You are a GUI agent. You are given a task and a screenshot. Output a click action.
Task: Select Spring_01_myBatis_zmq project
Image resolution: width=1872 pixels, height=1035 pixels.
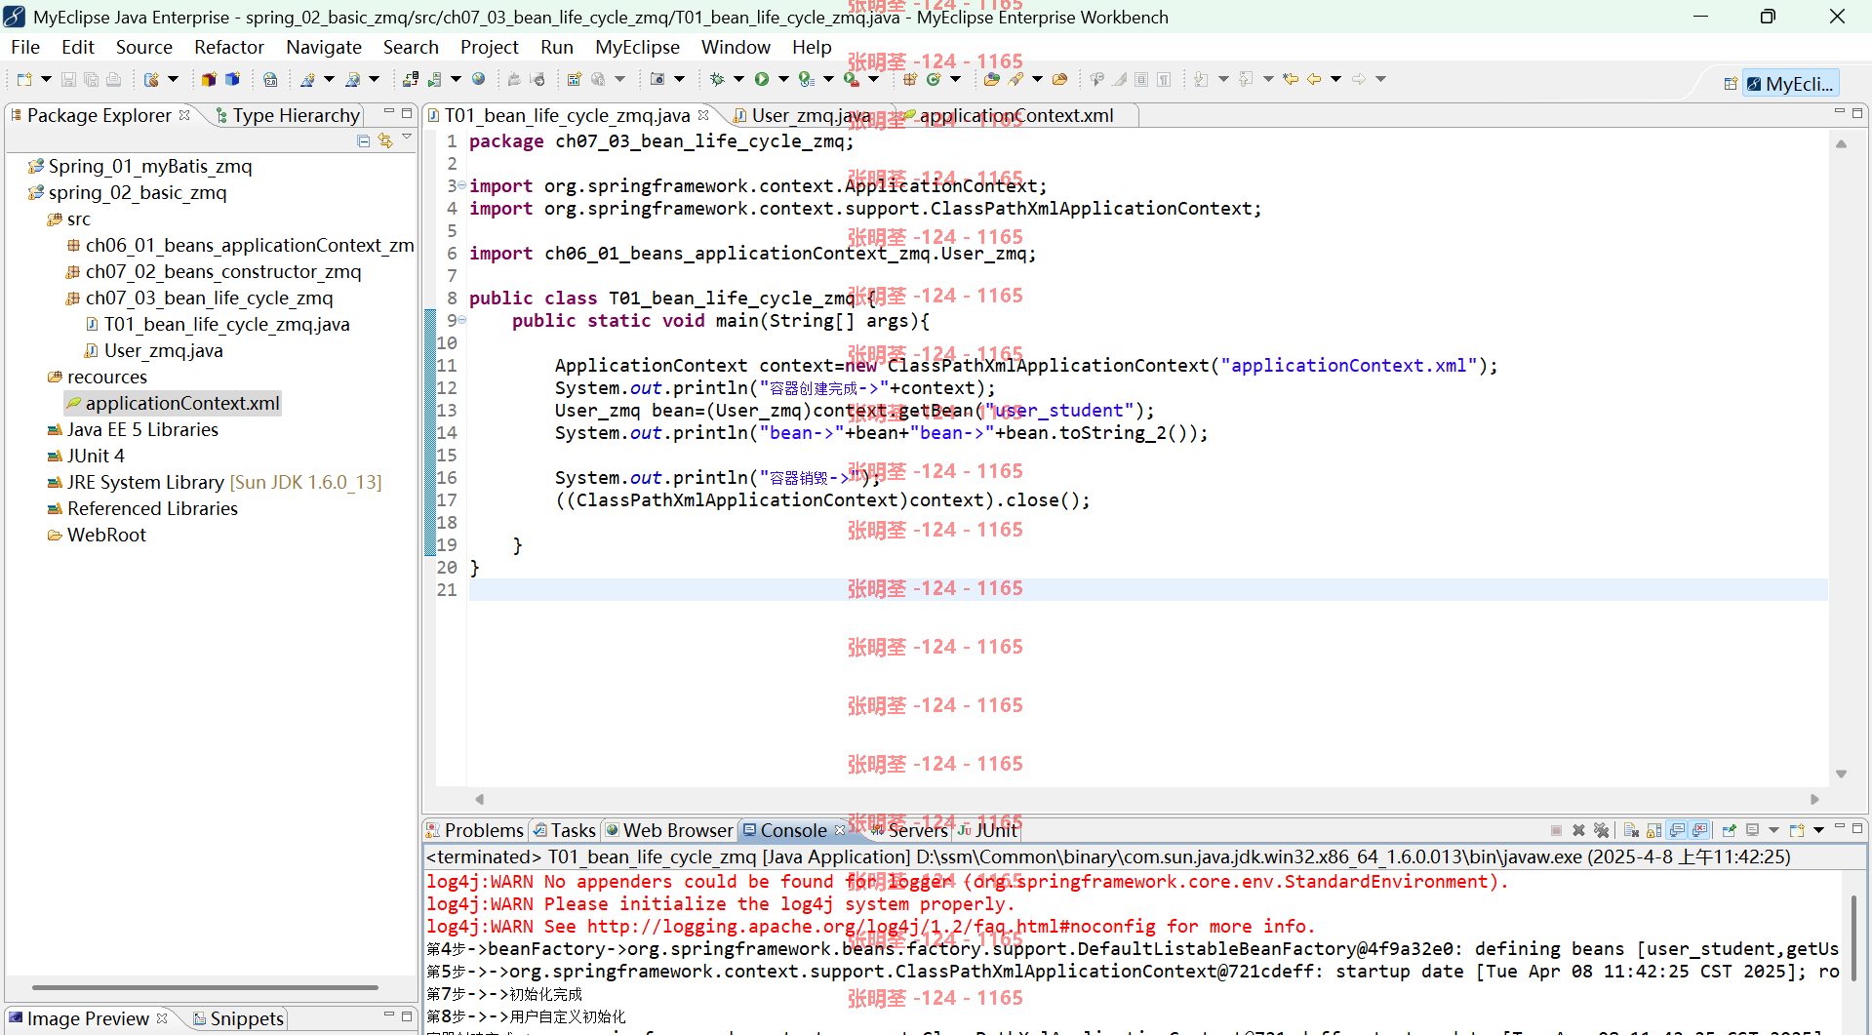click(x=140, y=166)
